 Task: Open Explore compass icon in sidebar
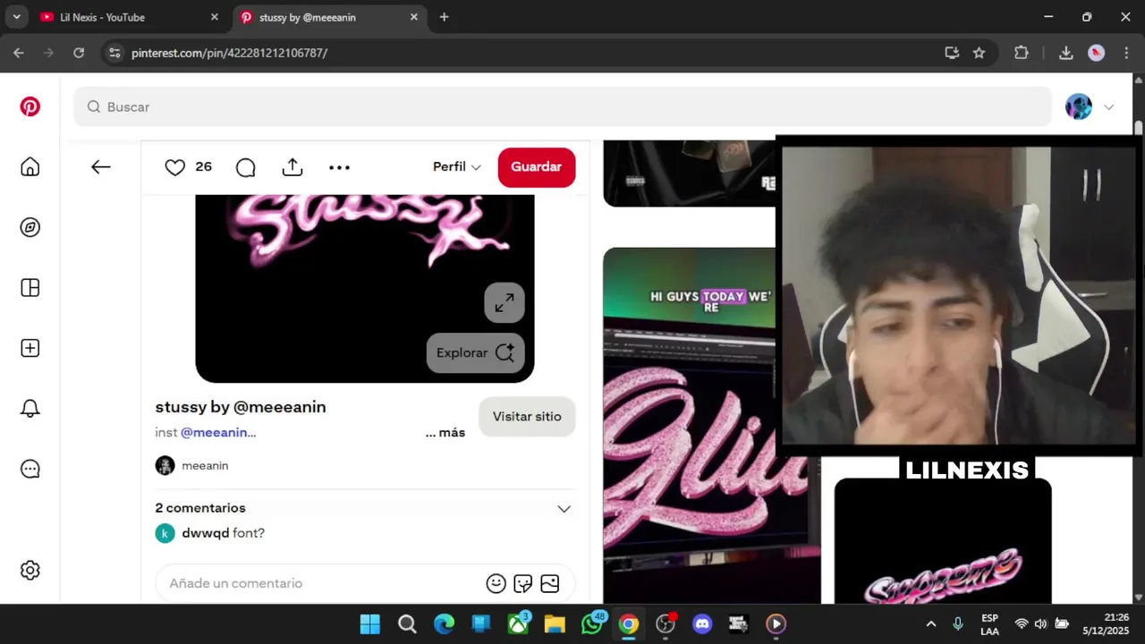click(30, 227)
